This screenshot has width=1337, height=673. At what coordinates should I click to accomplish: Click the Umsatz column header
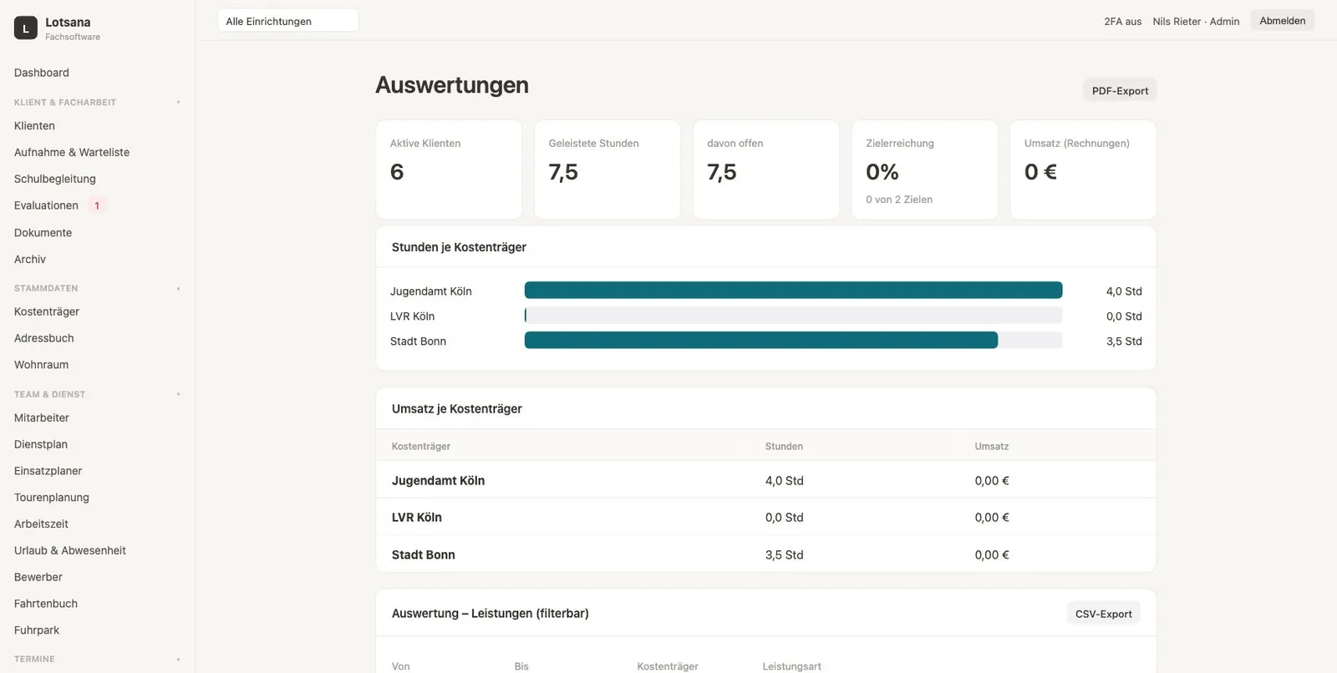991,447
